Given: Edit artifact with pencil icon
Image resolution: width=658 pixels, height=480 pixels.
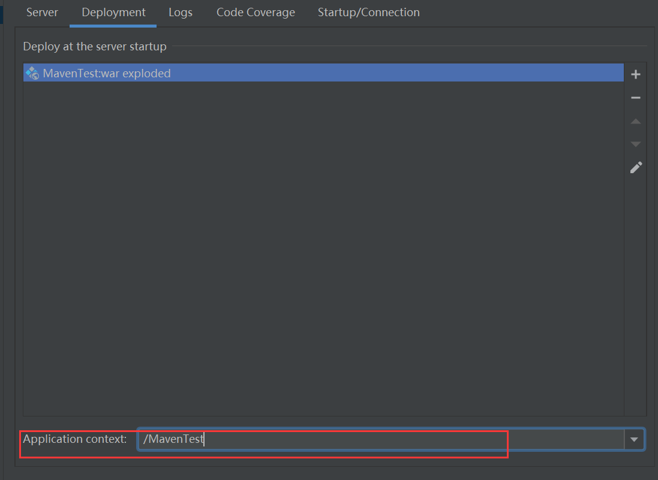Looking at the screenshot, I should click(x=636, y=168).
